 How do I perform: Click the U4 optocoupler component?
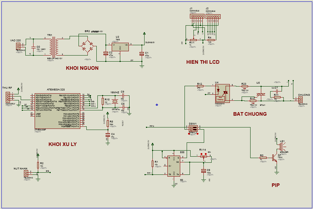point(223,94)
